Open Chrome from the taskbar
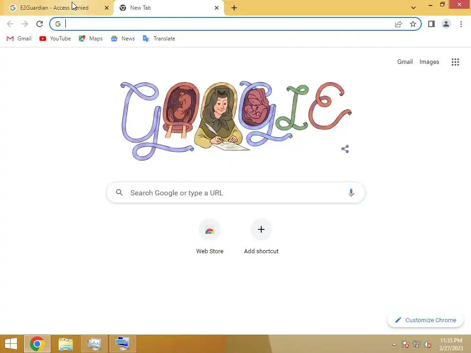Viewport: 471px width, 353px height. click(x=37, y=344)
